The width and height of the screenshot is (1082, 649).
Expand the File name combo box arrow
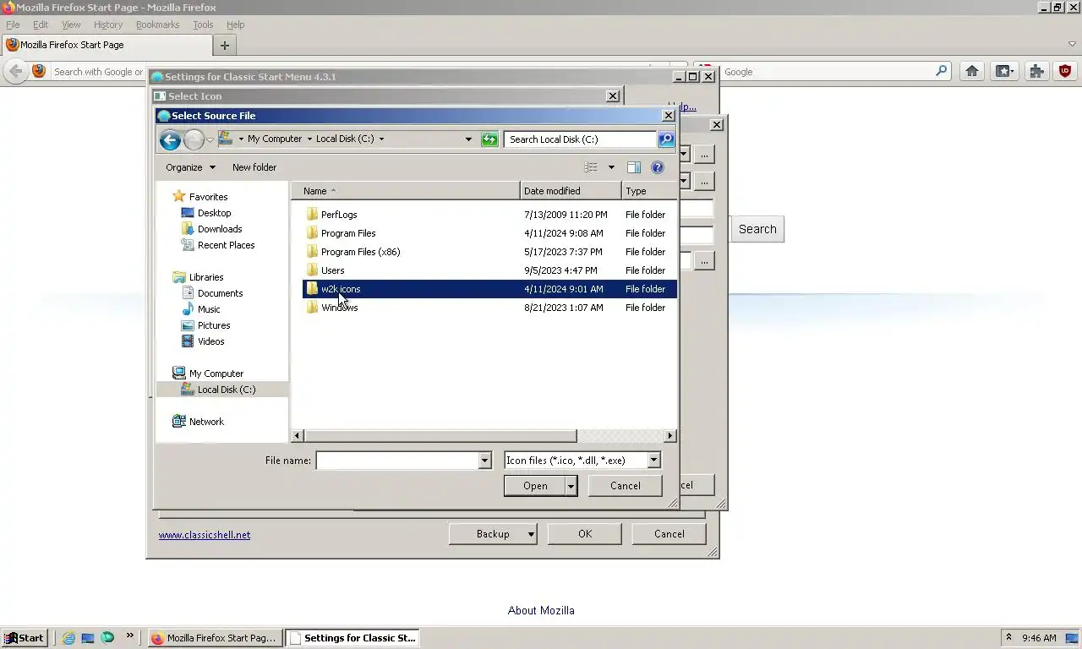click(484, 461)
